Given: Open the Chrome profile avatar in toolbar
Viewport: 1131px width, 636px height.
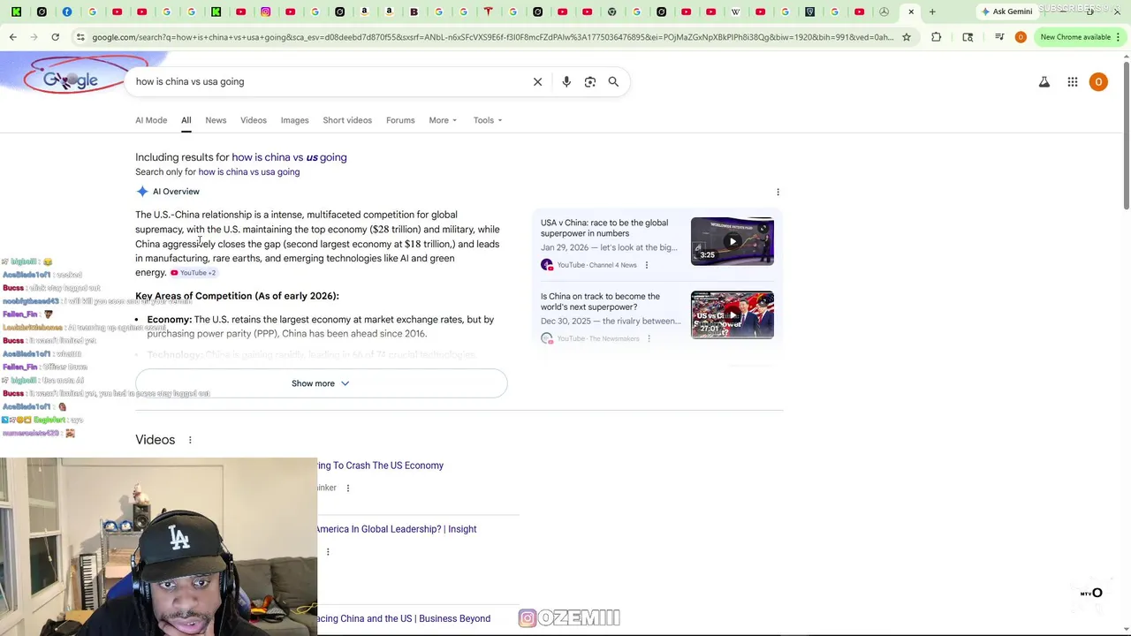Looking at the screenshot, I should pos(1021,37).
